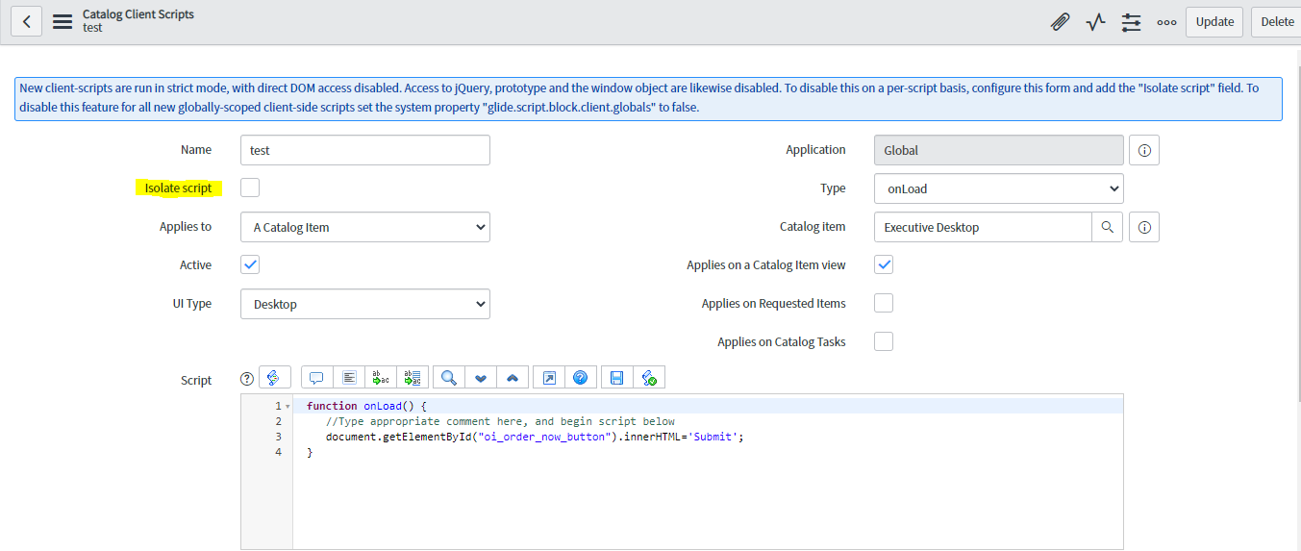Click the Name input field

(365, 150)
